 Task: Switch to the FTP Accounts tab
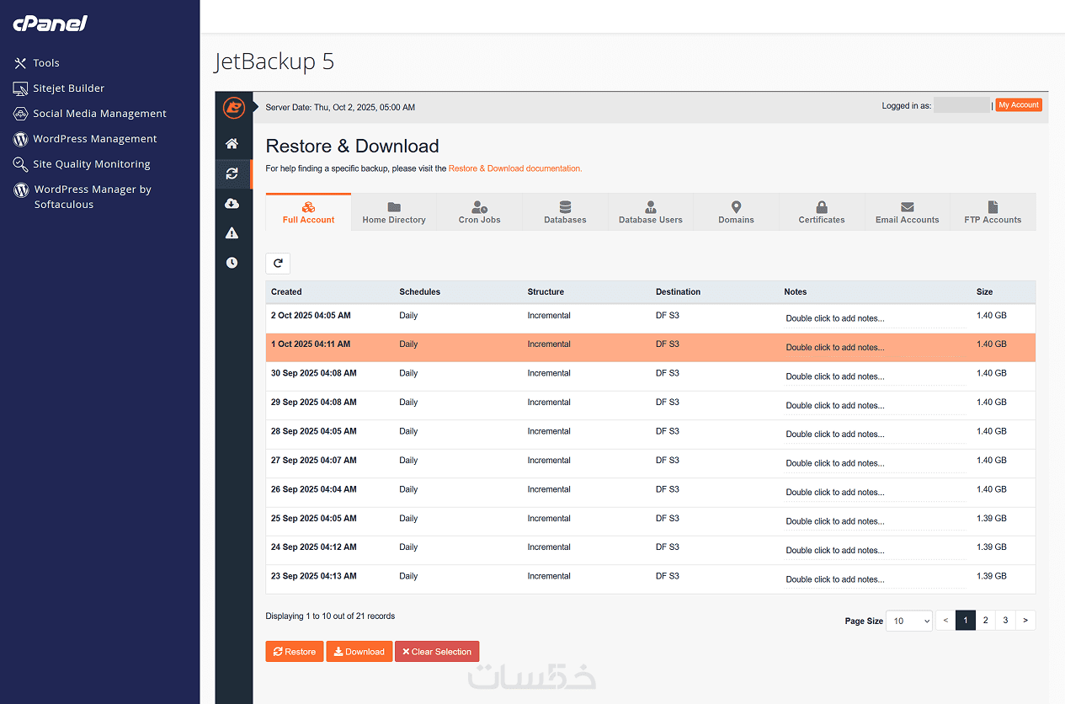click(x=993, y=212)
